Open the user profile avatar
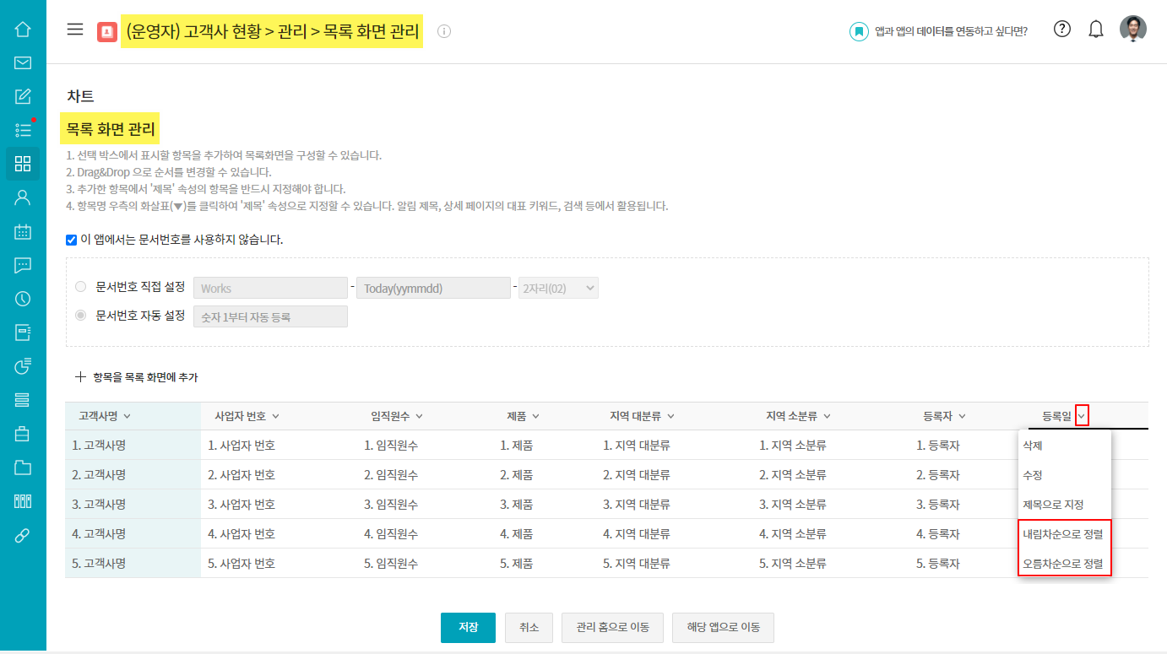Viewport: 1167px width, 654px height. [1133, 30]
